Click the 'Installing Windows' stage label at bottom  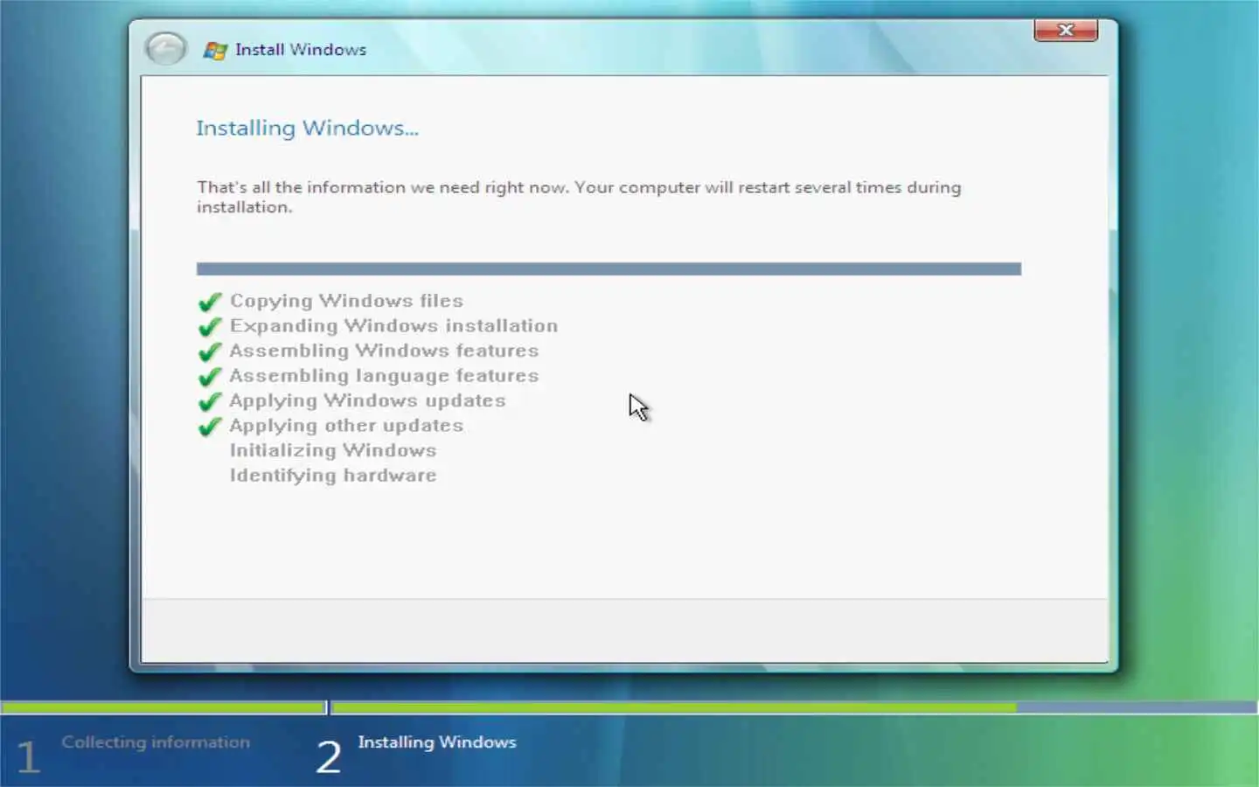[437, 742]
